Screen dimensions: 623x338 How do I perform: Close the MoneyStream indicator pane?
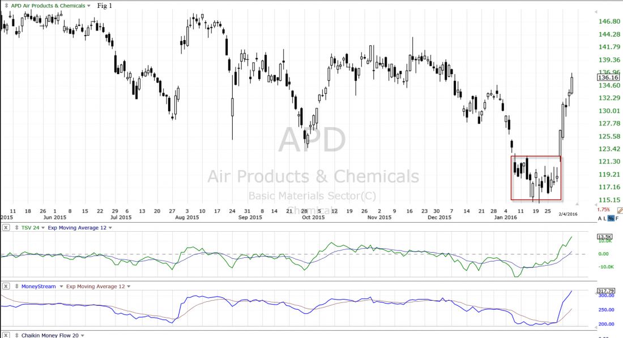pyautogui.click(x=6, y=287)
